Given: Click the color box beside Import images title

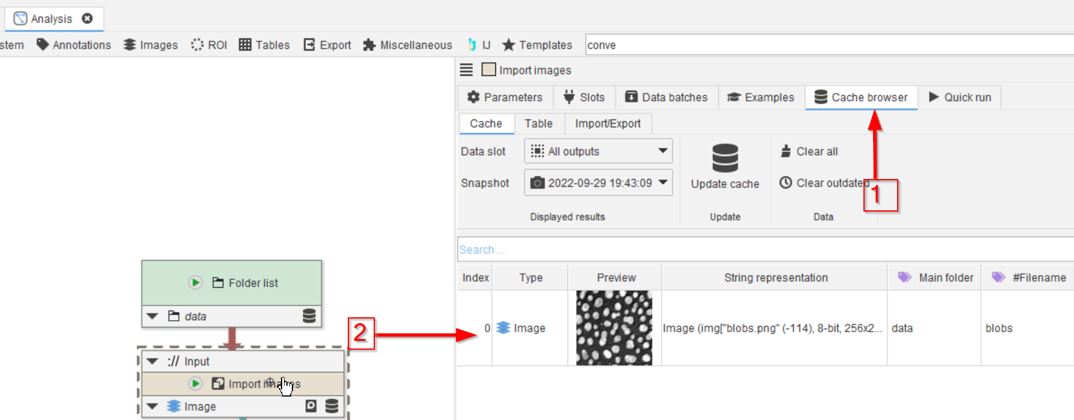Looking at the screenshot, I should 489,70.
